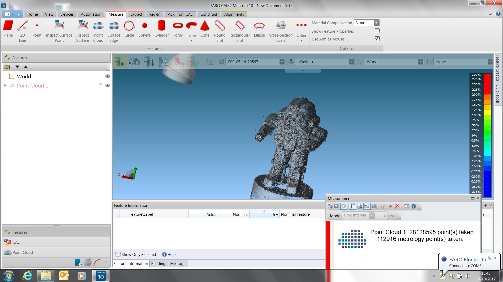Open the <Define> dropdown
The image size is (503, 282).
click(x=351, y=62)
